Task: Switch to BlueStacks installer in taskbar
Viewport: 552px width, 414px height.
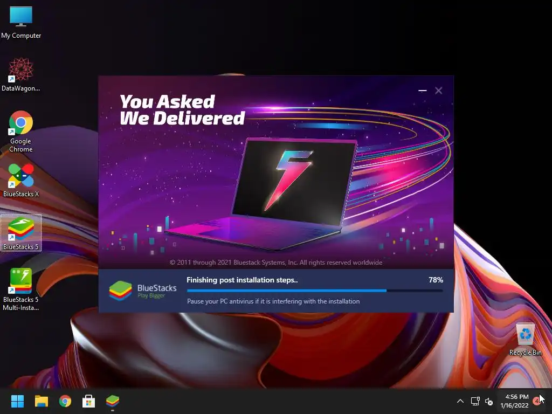Action: (x=113, y=401)
